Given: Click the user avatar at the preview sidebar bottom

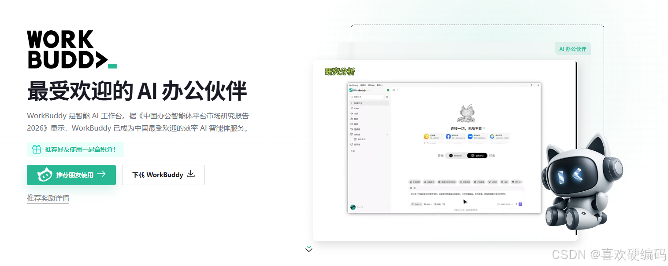Looking at the screenshot, I should coord(353,207).
